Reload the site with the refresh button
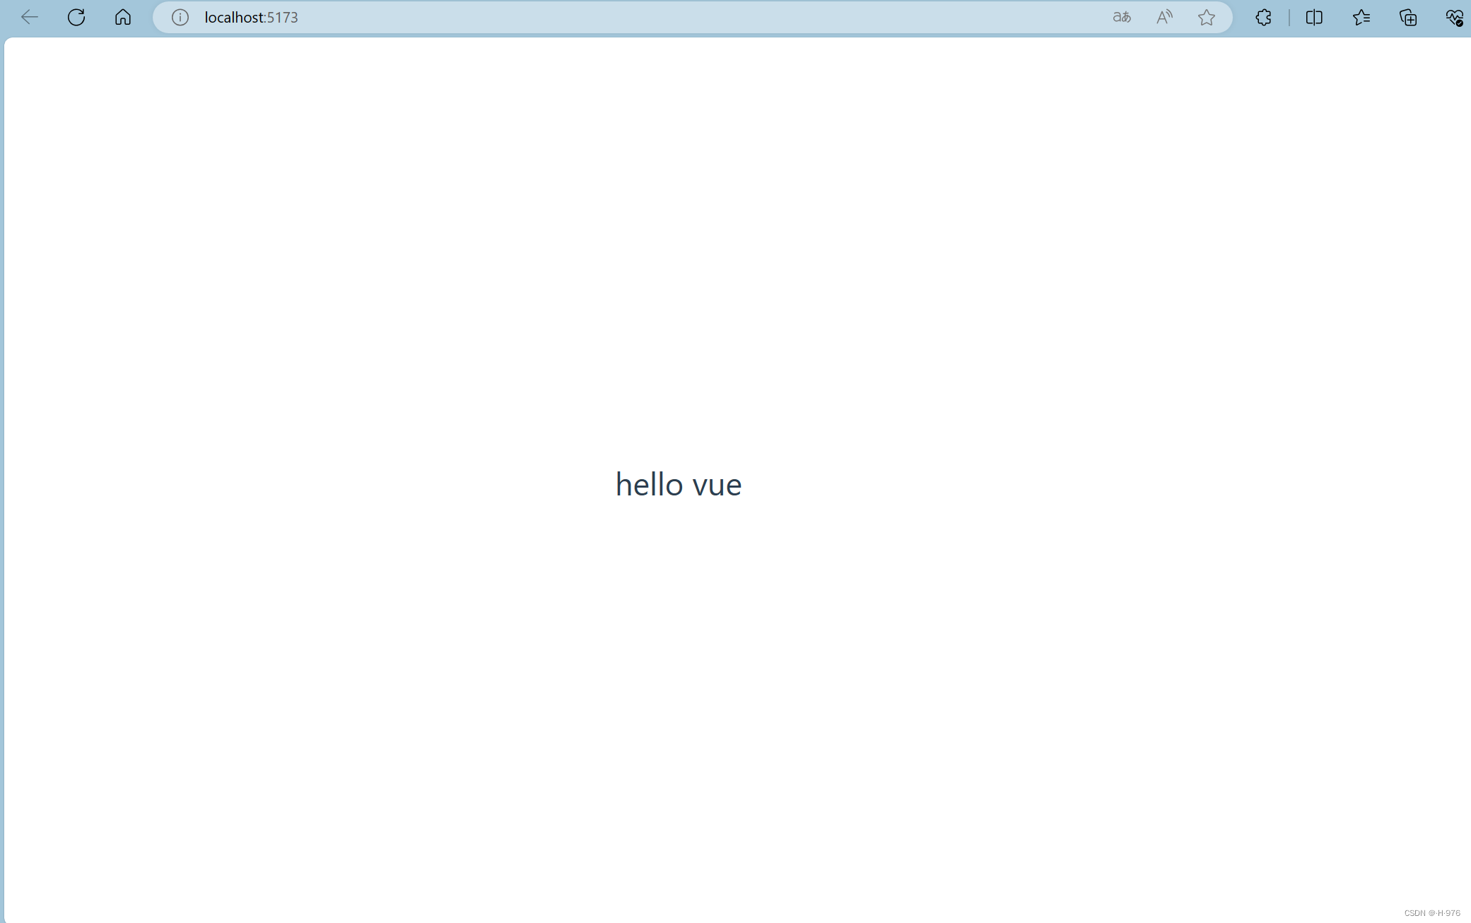 pyautogui.click(x=76, y=17)
